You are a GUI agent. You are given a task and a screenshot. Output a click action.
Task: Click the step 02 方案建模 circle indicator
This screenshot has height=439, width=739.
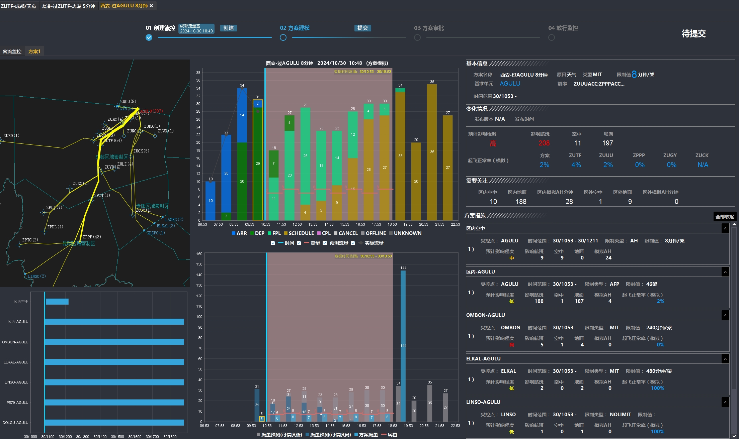(283, 37)
